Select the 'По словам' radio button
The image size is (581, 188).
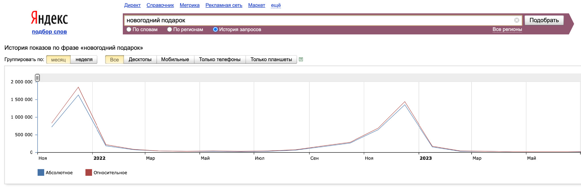point(129,29)
